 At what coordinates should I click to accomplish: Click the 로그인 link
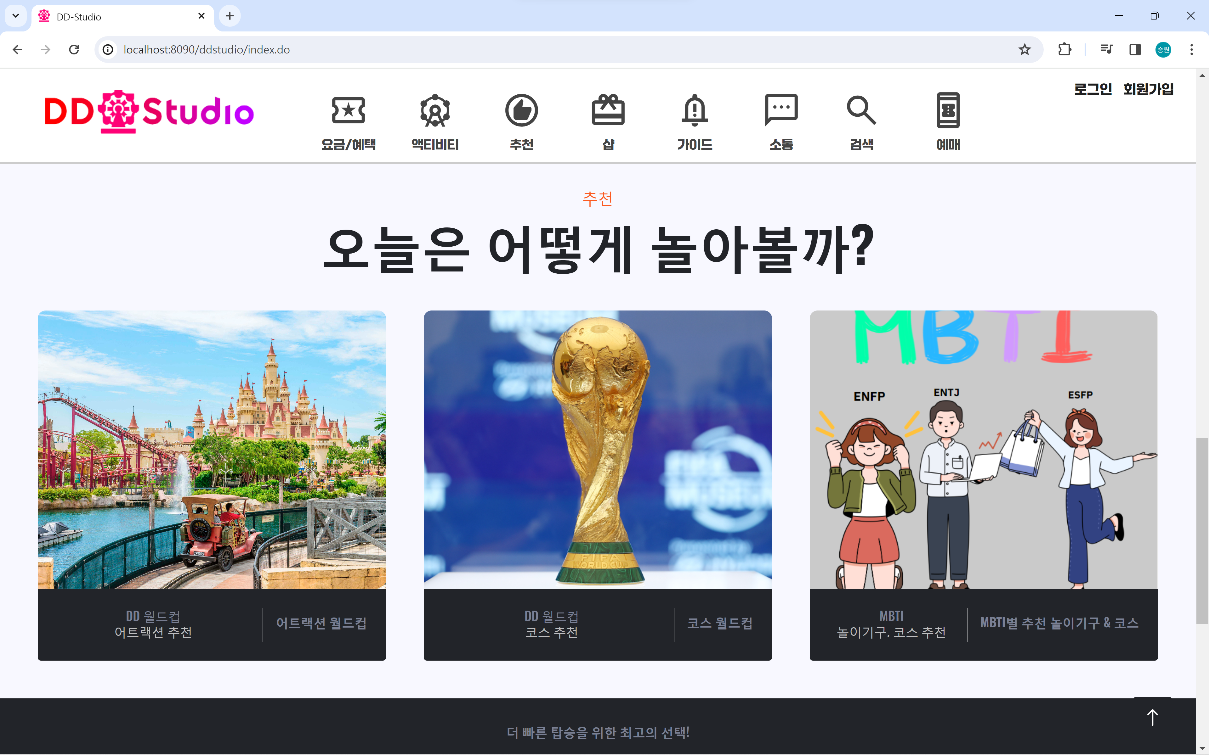coord(1093,89)
